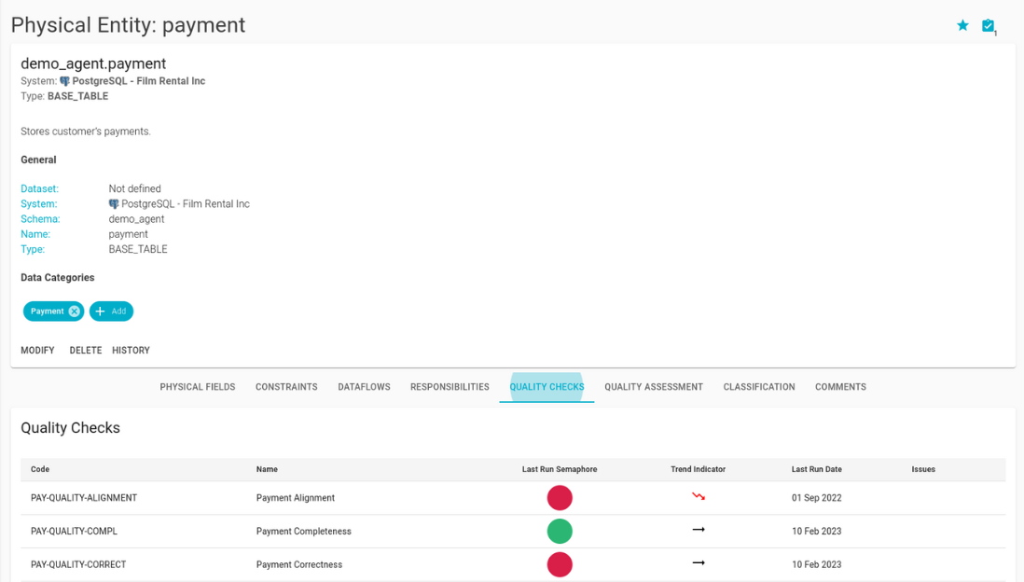Click the PostgreSQL - Film Rental Inc header link
Screen dimensions: 1024x582
138,81
